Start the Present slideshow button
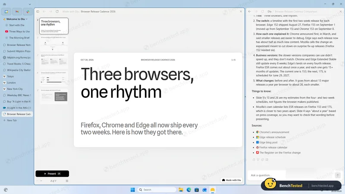This screenshot has height=194, width=345. [x=52, y=174]
